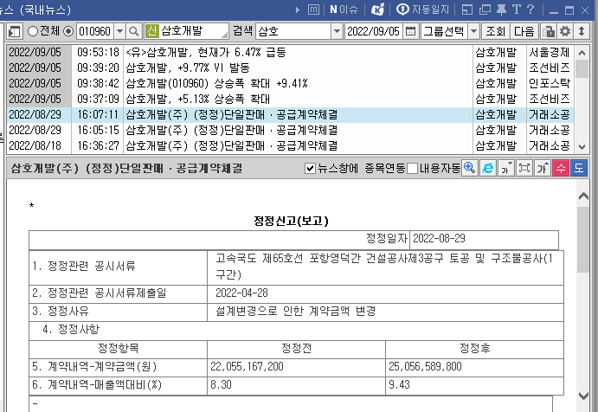Open the calendar date picker icon
This screenshot has height=412, width=598.
point(410,31)
